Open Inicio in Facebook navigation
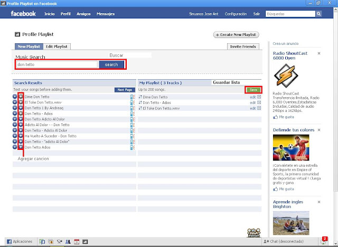The width and height of the screenshot is (338, 247). click(x=49, y=14)
